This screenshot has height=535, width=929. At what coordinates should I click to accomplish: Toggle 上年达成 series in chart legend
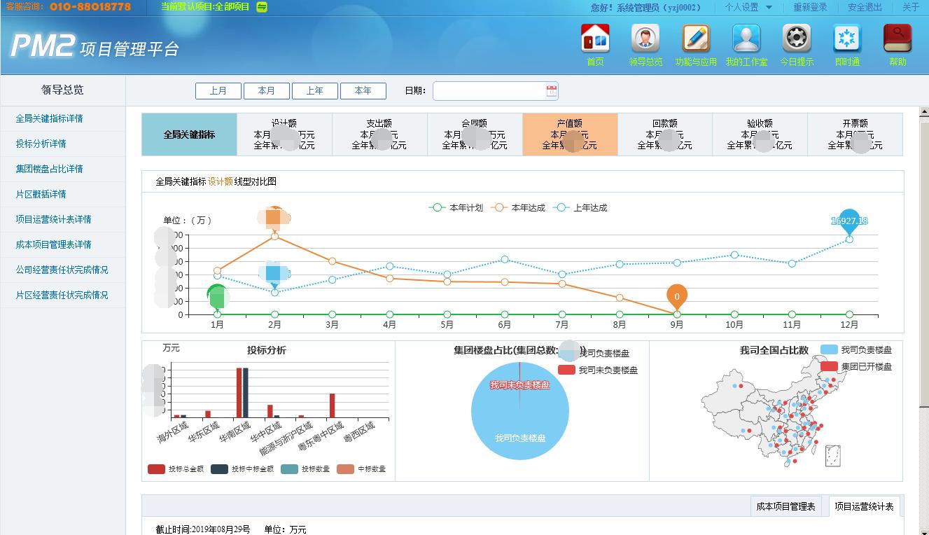click(x=580, y=208)
